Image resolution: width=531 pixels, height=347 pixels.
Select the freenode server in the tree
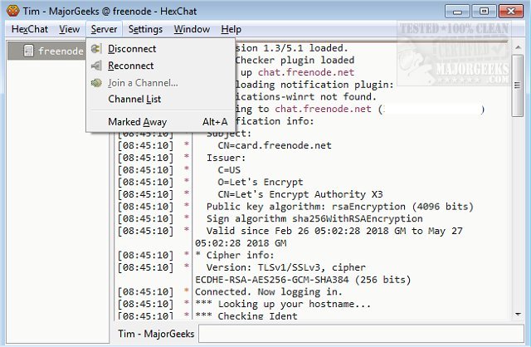46,51
